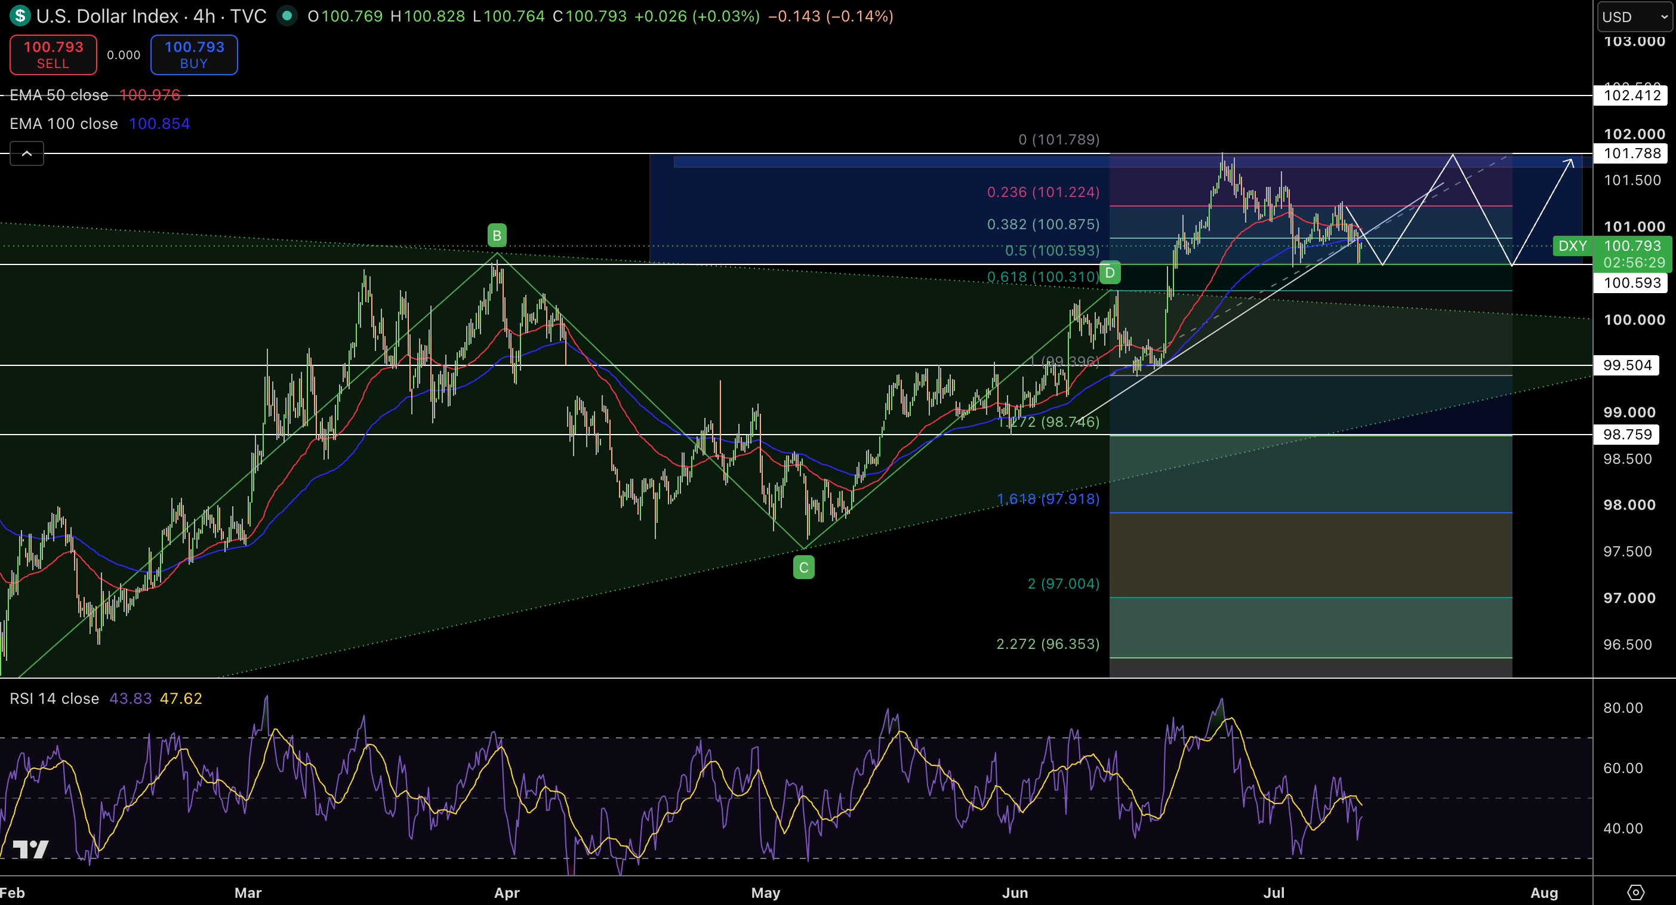Select the EMA 100 close indicator label
Image resolution: width=1676 pixels, height=905 pixels.
click(x=64, y=124)
